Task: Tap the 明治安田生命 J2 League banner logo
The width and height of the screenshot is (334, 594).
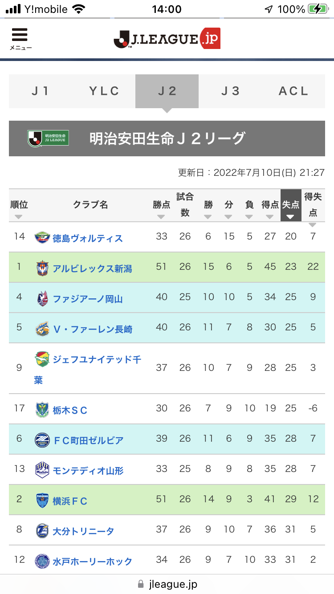Action: [48, 138]
